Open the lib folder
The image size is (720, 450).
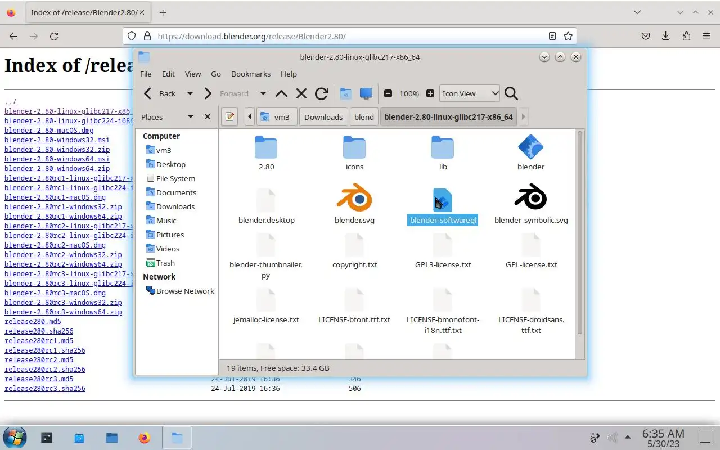(443, 153)
